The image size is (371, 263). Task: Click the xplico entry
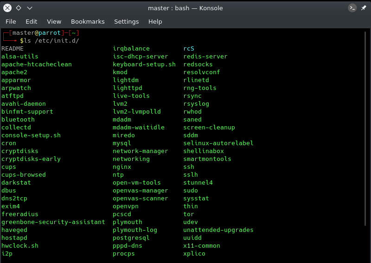click(x=194, y=254)
